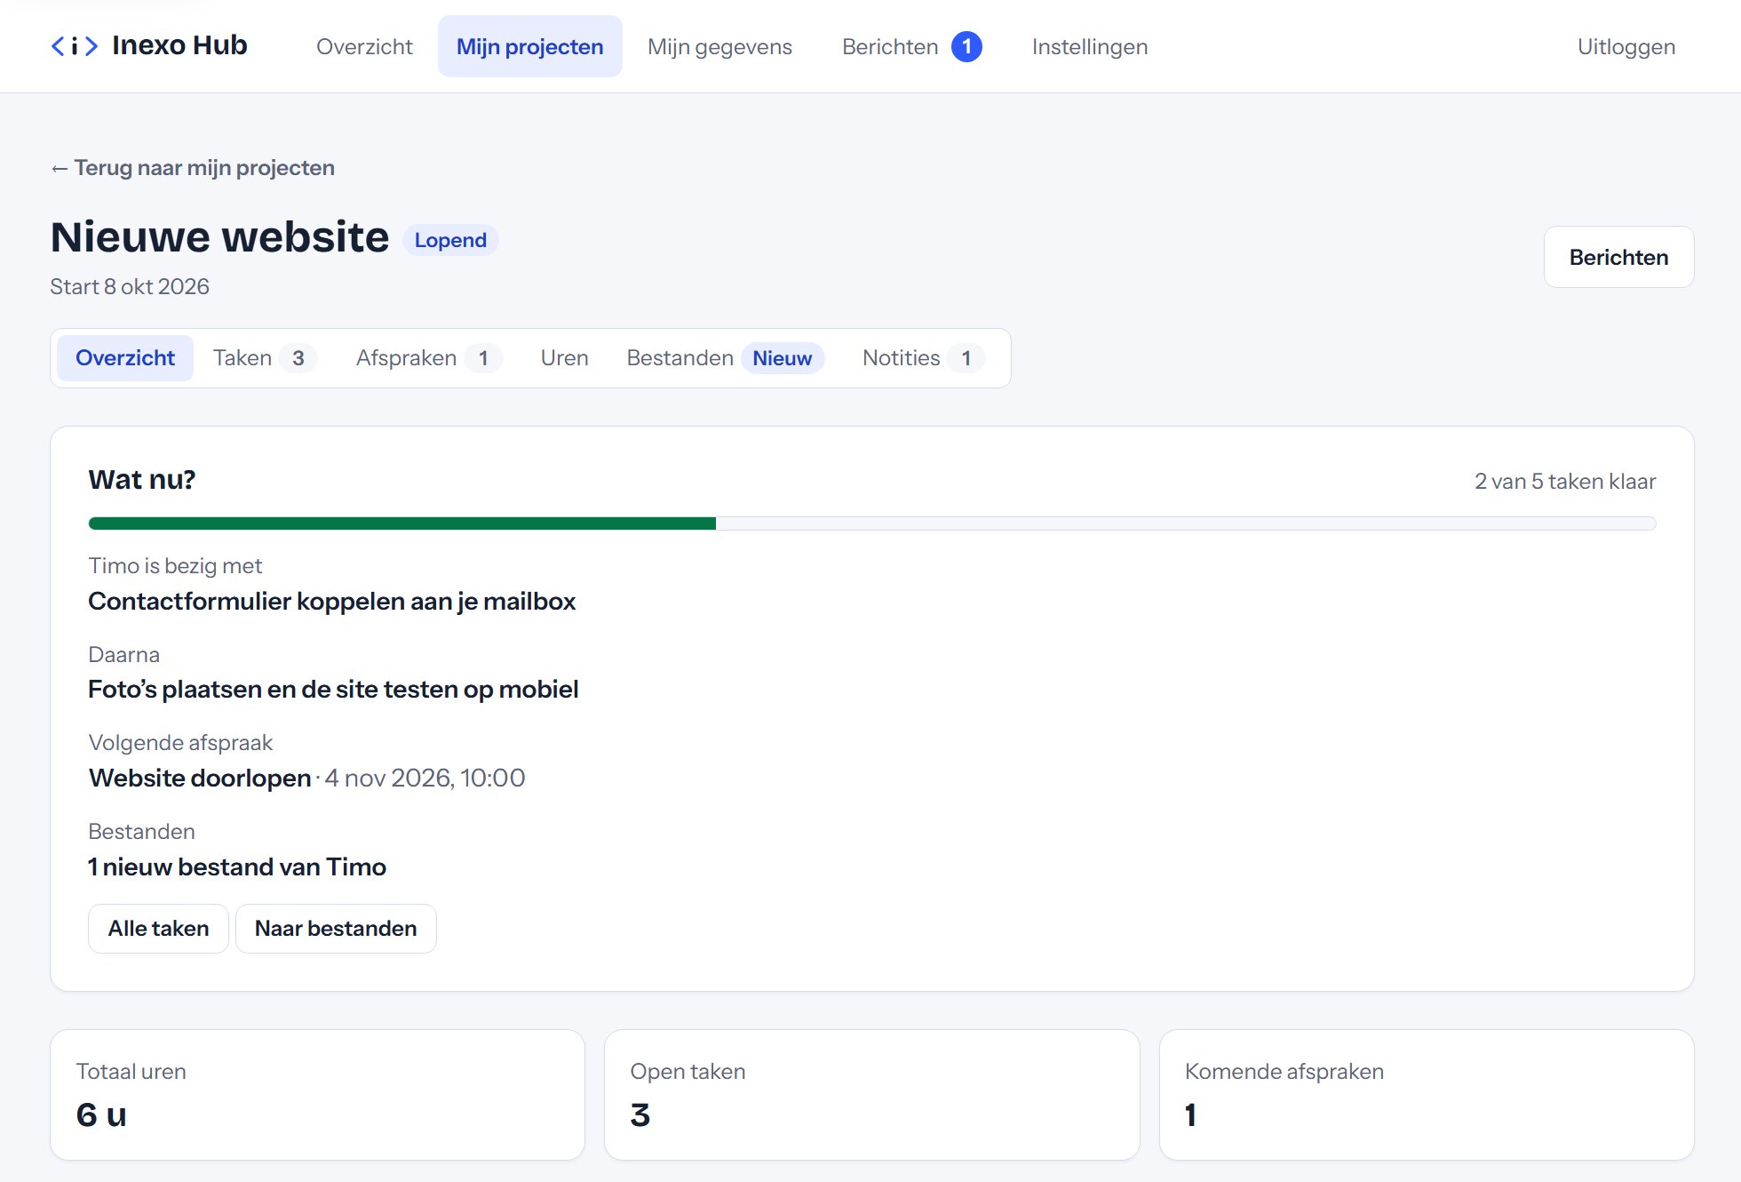
Task: Click the Open taken card
Action: tap(872, 1095)
